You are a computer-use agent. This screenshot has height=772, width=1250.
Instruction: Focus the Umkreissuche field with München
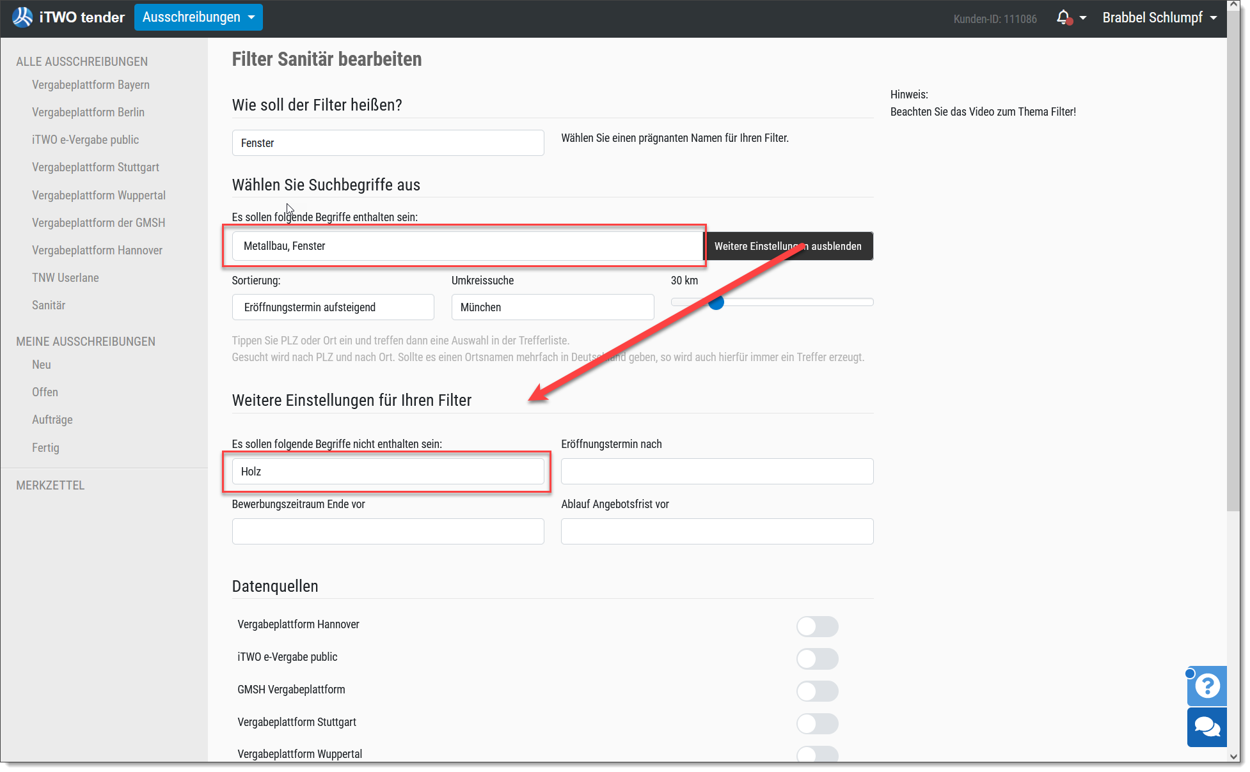553,307
